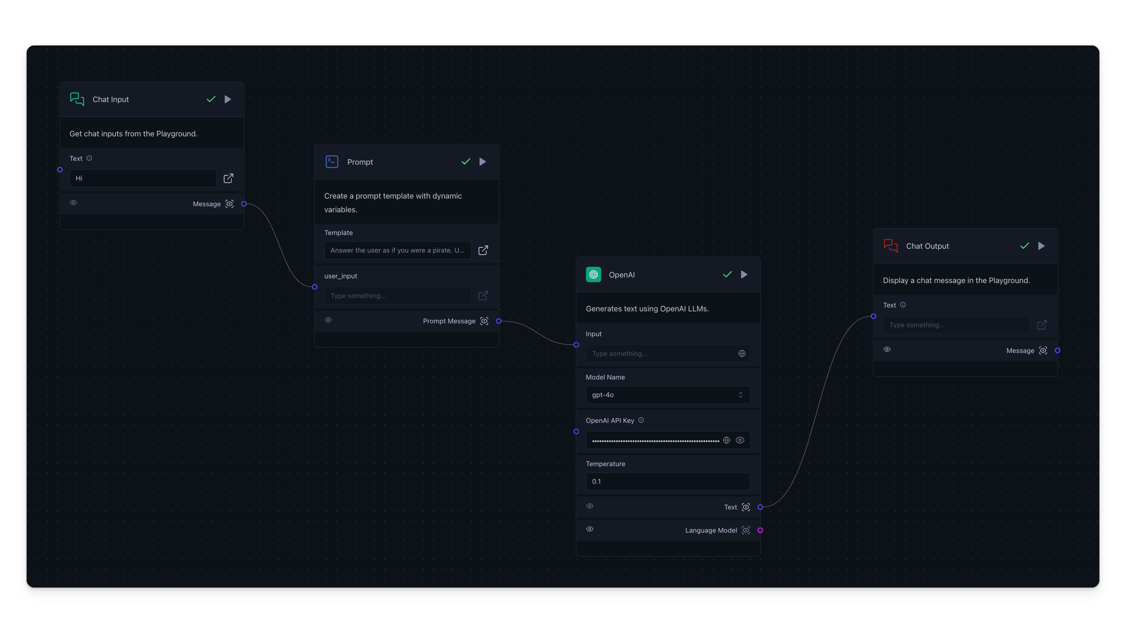Open the Model Name gpt-4o dropdown

coord(667,395)
